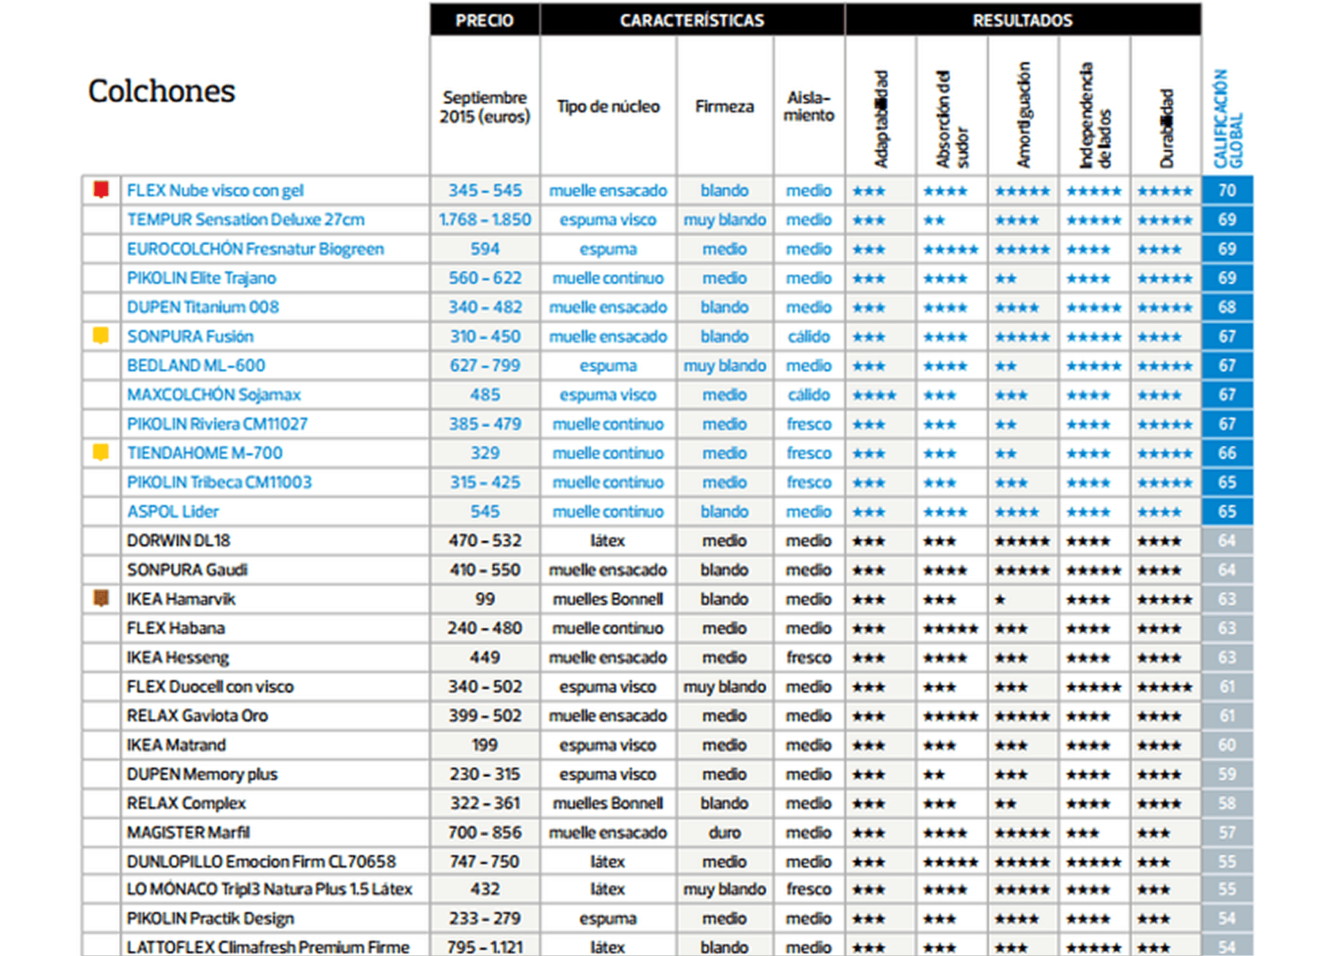
Task: Click the PRECIO header
Action: (485, 20)
